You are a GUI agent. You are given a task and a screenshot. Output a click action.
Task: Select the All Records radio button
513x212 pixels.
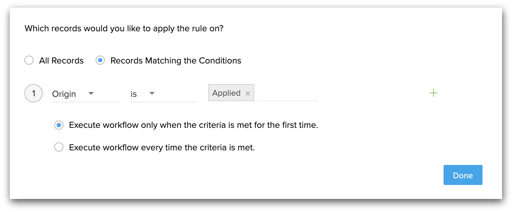[x=29, y=60]
